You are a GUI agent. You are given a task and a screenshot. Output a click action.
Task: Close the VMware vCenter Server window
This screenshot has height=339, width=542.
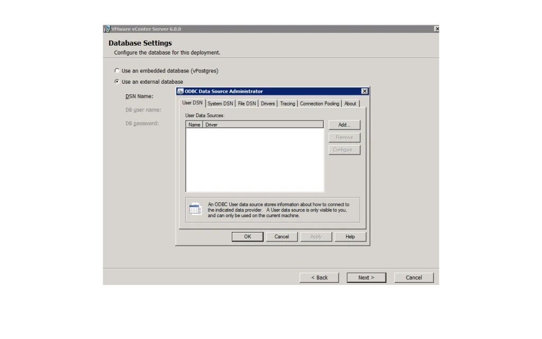pyautogui.click(x=437, y=29)
